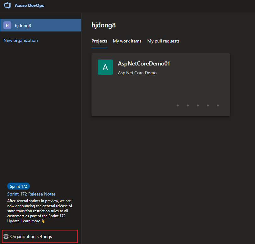Switch to the Projects tab
Screen dimensions: 255x244
(99, 41)
